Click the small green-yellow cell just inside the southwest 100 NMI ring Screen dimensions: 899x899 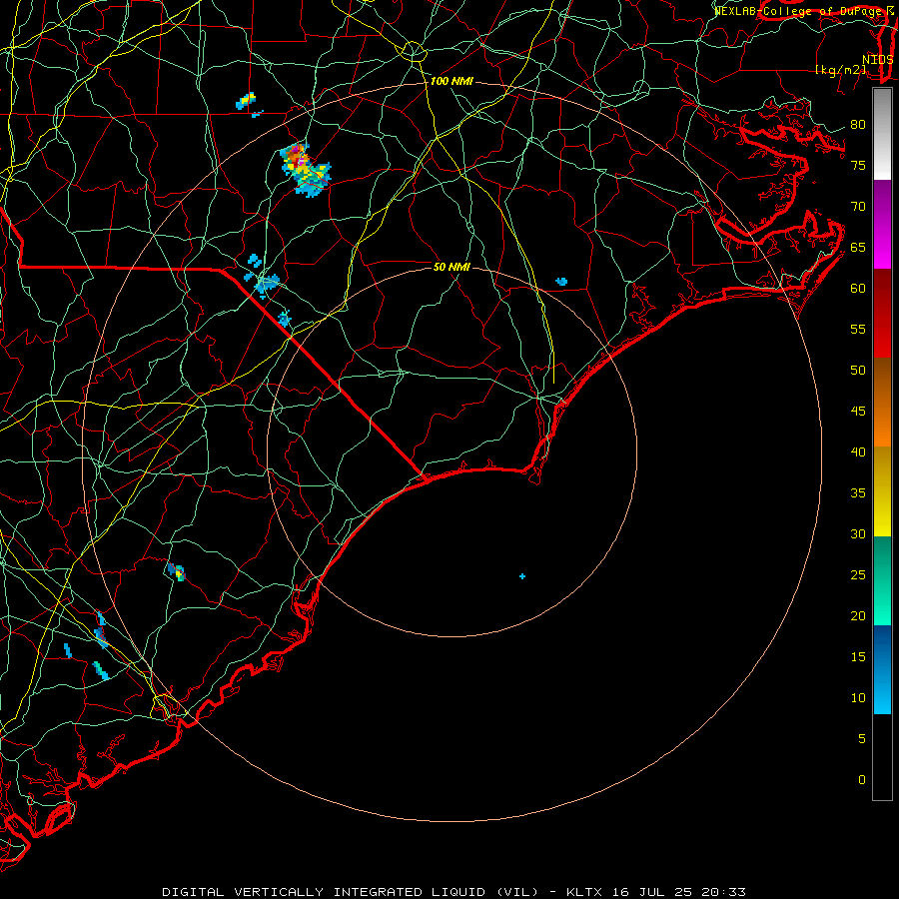(177, 571)
